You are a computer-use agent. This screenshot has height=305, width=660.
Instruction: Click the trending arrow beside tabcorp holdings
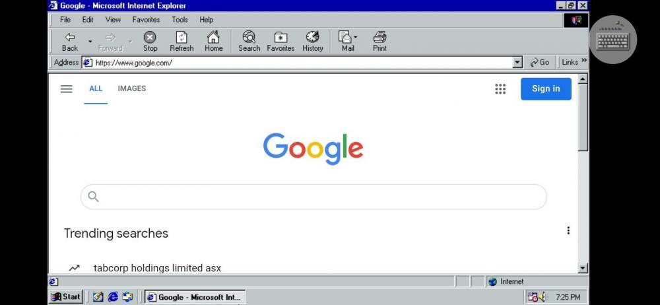[x=75, y=268]
